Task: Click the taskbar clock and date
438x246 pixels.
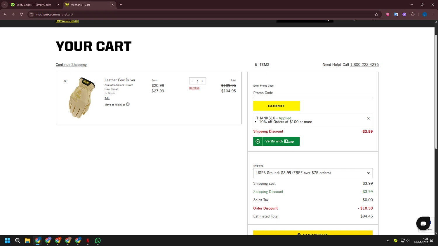Action: (421, 240)
